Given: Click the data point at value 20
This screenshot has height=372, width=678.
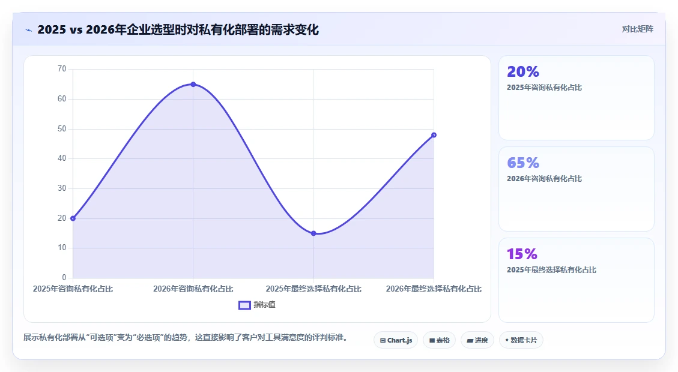Looking at the screenshot, I should (73, 218).
